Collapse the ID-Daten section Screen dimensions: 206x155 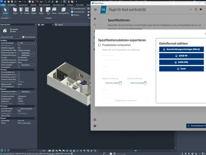[35, 106]
